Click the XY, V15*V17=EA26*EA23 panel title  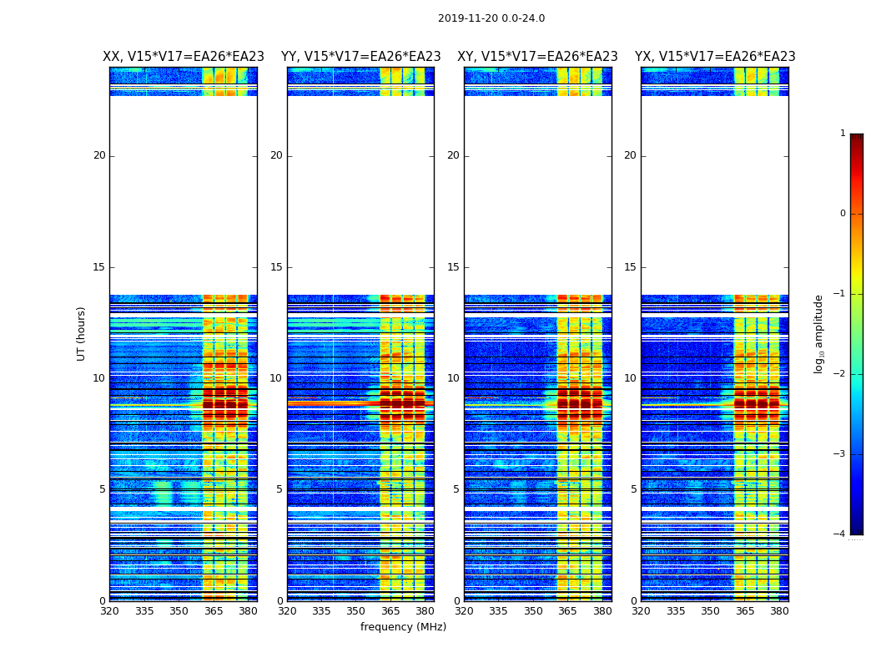coord(537,57)
